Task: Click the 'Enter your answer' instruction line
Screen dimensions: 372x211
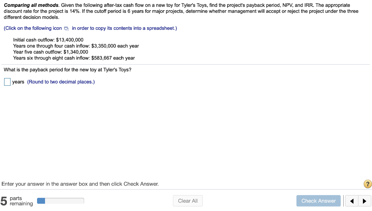Action: [80, 184]
